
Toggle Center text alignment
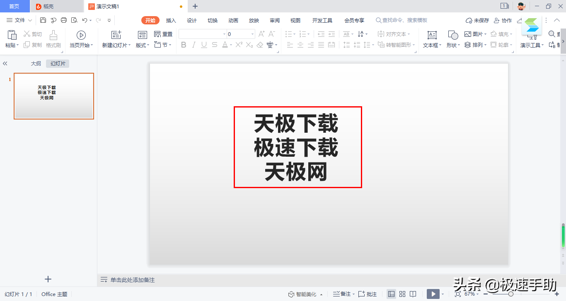tap(300, 45)
